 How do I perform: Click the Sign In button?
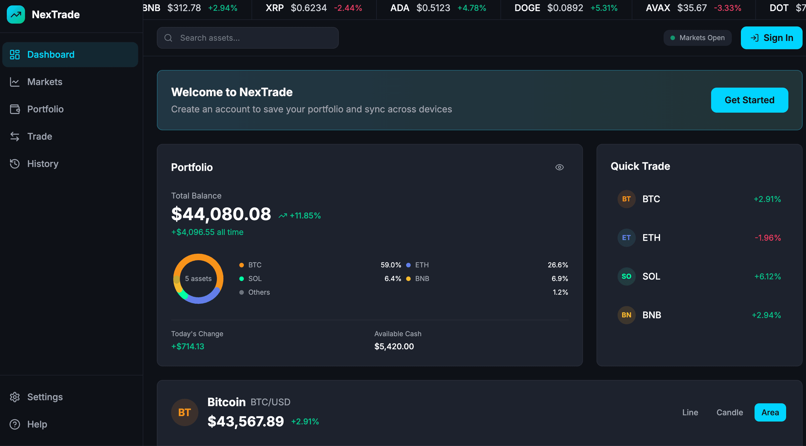pyautogui.click(x=771, y=38)
